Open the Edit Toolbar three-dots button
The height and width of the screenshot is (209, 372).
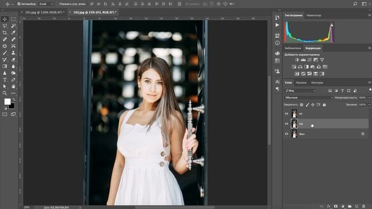(x=13, y=93)
